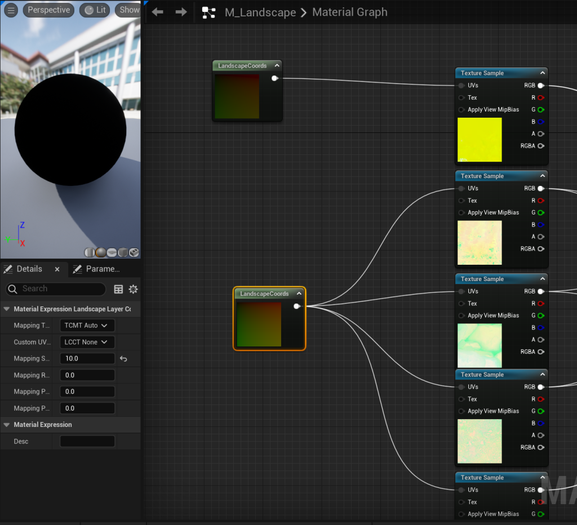
Task: Open the Details property matrix grid view
Action: [x=118, y=289]
